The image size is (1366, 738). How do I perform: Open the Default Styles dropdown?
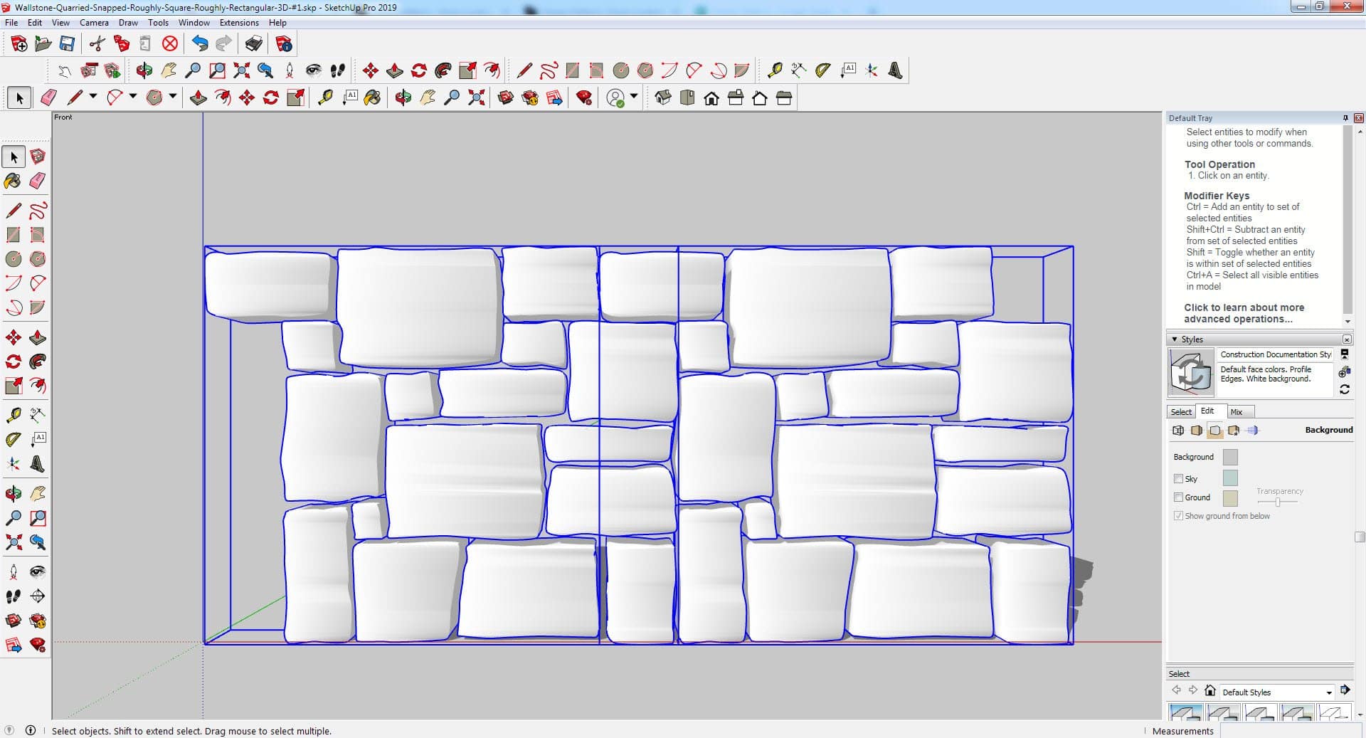[1328, 692]
